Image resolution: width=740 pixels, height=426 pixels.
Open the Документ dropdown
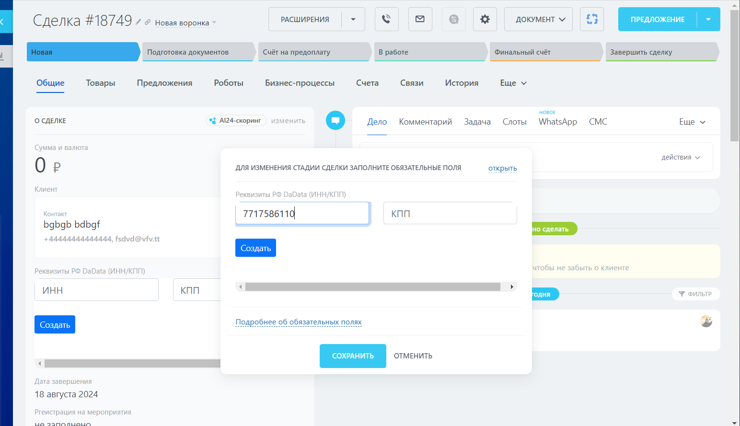538,19
